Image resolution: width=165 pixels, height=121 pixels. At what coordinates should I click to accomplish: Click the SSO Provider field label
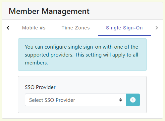tap(40, 87)
